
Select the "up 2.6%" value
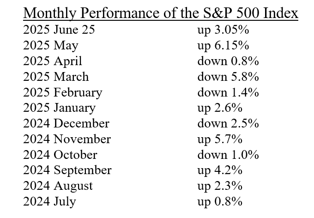[220, 108]
